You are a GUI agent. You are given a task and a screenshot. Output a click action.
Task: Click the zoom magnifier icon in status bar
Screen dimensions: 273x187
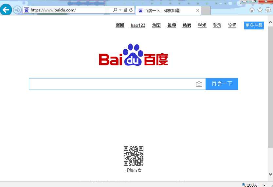click(x=244, y=185)
